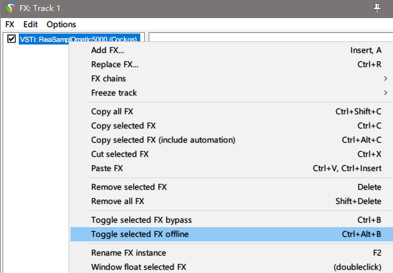
Task: Open the Options menu
Action: (x=61, y=25)
